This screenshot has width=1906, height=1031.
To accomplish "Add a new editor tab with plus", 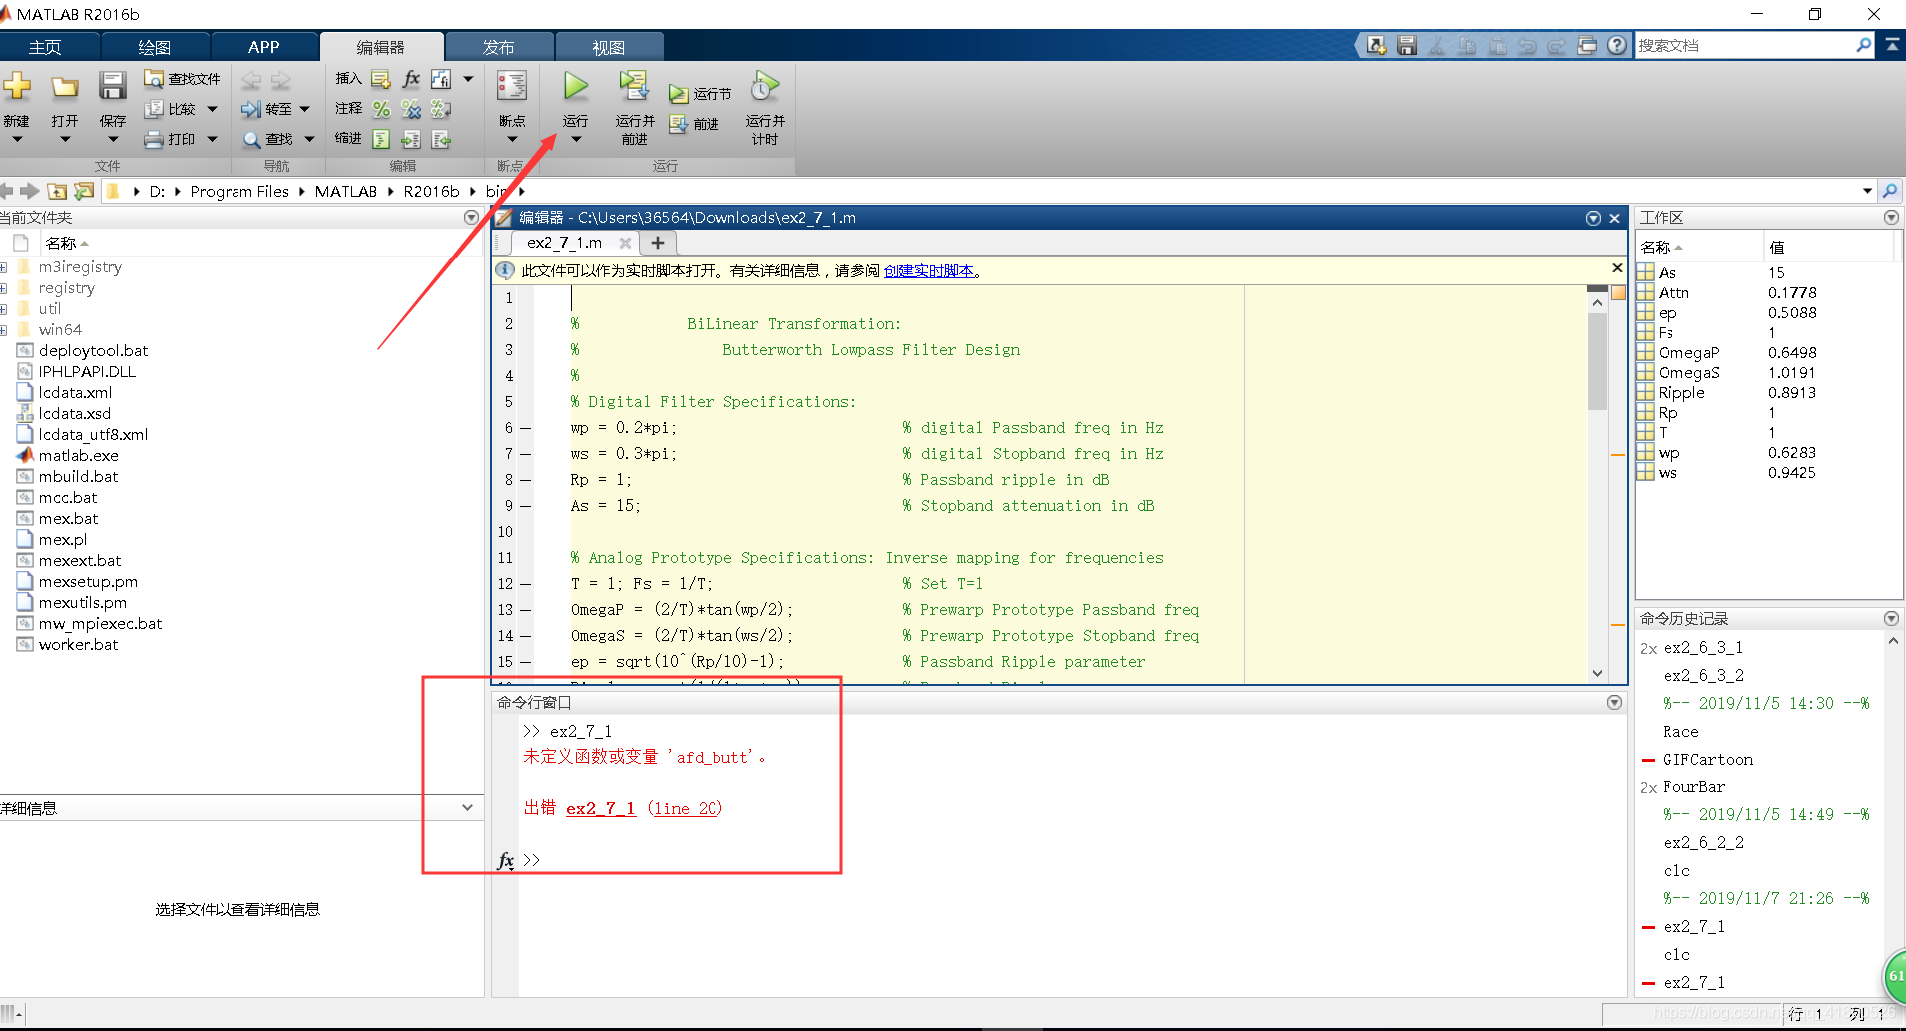I will 658,243.
